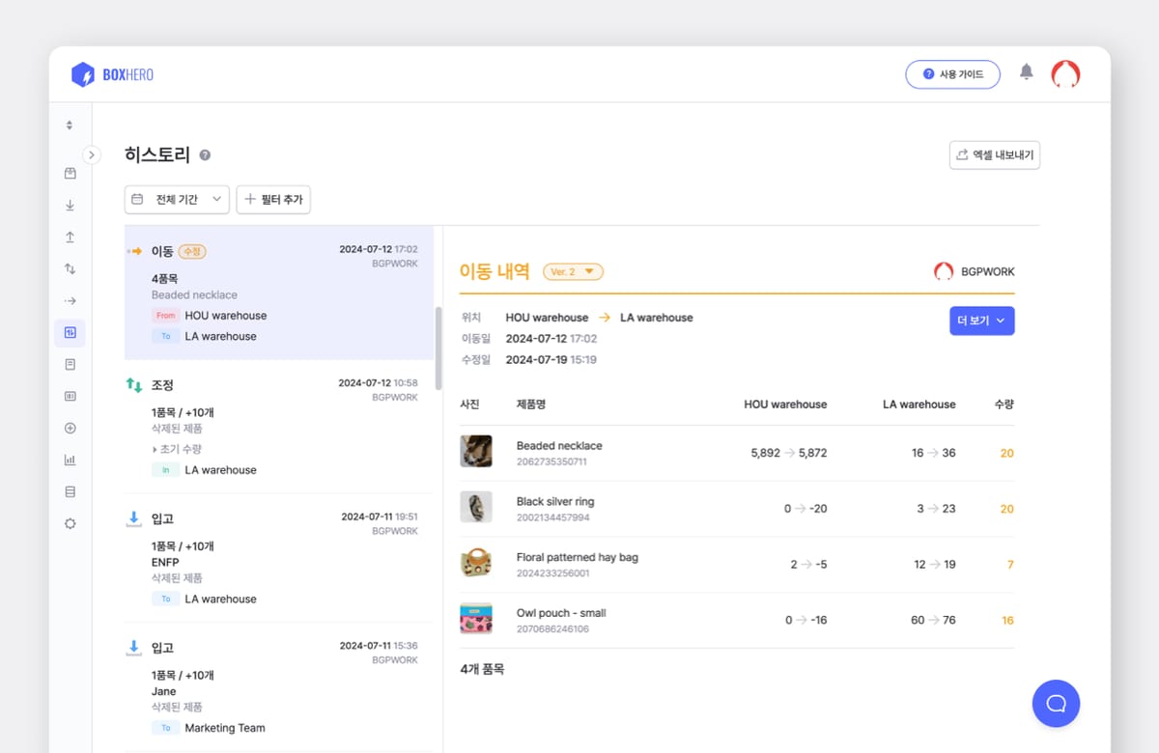Open the chat support bubble button
1159x753 pixels.
pos(1056,703)
